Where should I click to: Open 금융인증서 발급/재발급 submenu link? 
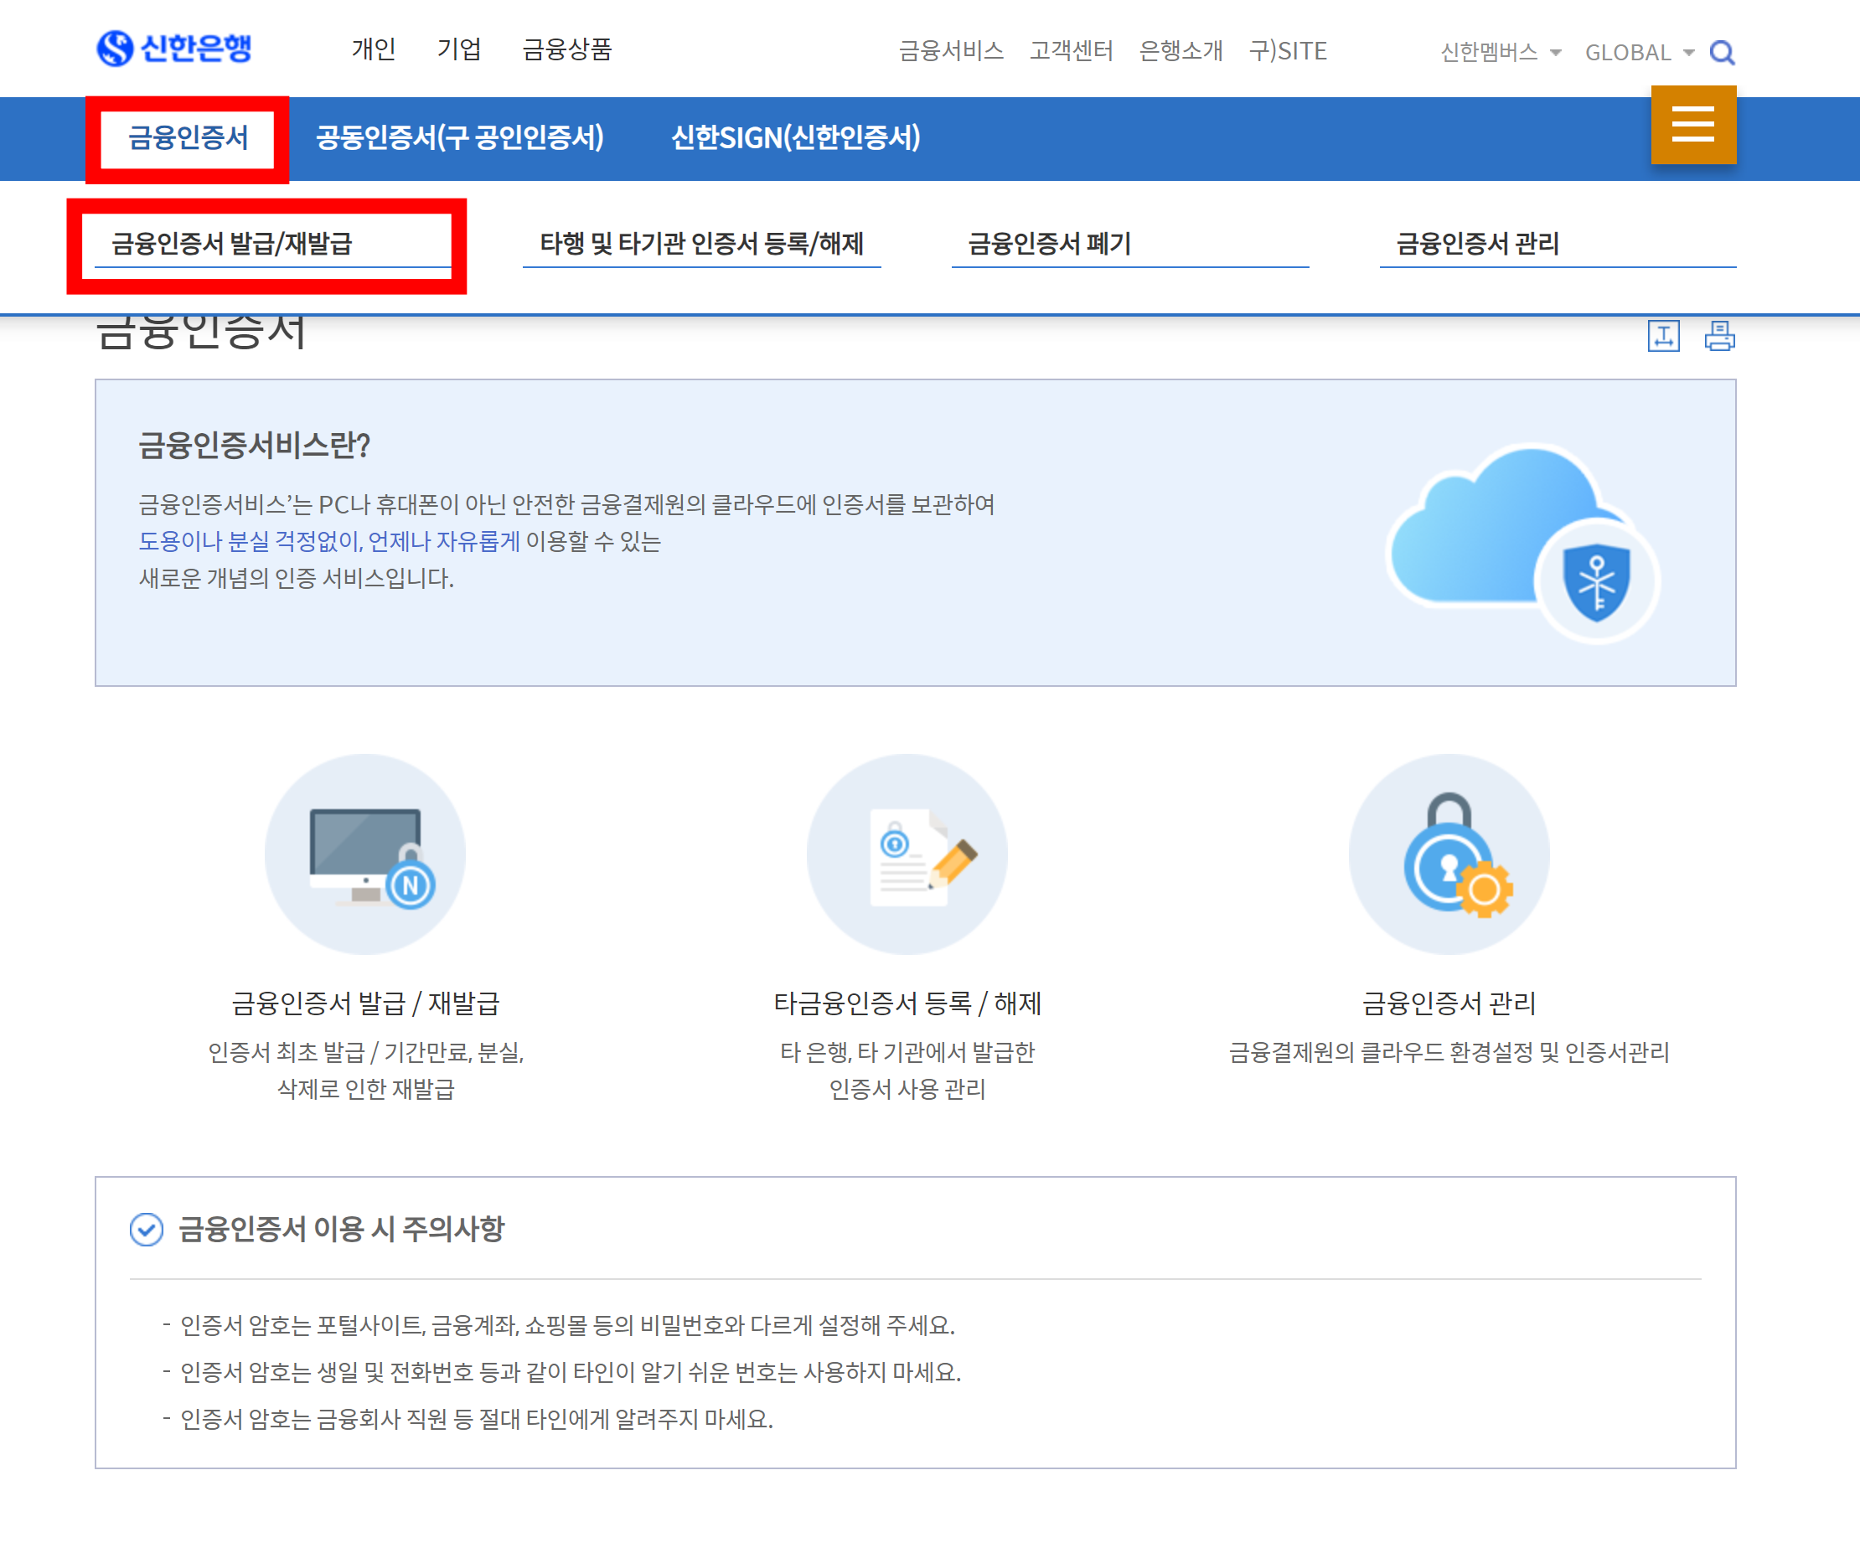(x=232, y=243)
